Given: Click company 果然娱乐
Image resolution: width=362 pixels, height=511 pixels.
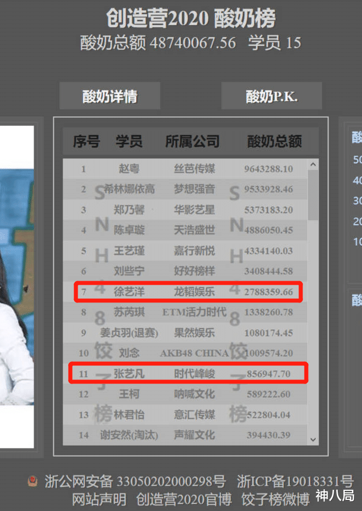Looking at the screenshot, I should coord(195,333).
